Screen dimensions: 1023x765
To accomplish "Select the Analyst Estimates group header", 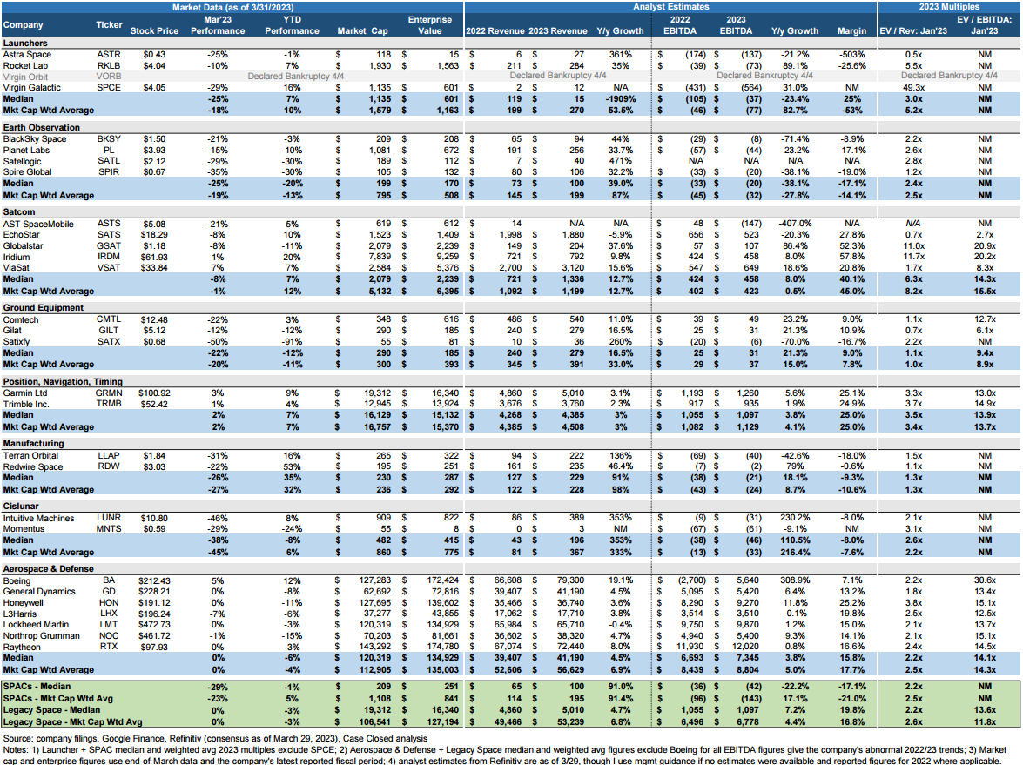I will pyautogui.click(x=670, y=6).
